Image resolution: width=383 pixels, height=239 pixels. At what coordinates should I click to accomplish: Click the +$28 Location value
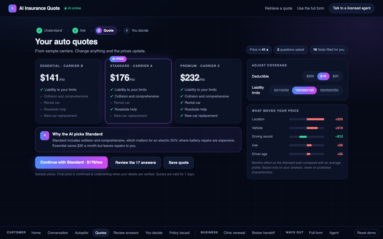339,119
